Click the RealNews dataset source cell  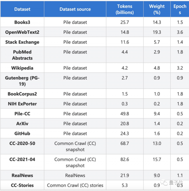[75, 175]
